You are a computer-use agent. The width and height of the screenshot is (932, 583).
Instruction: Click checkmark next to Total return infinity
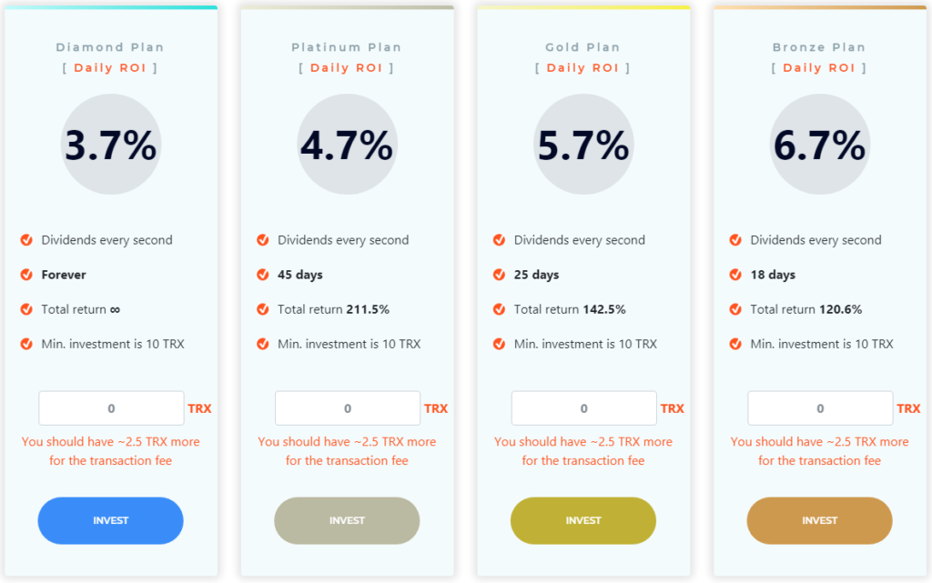[26, 309]
